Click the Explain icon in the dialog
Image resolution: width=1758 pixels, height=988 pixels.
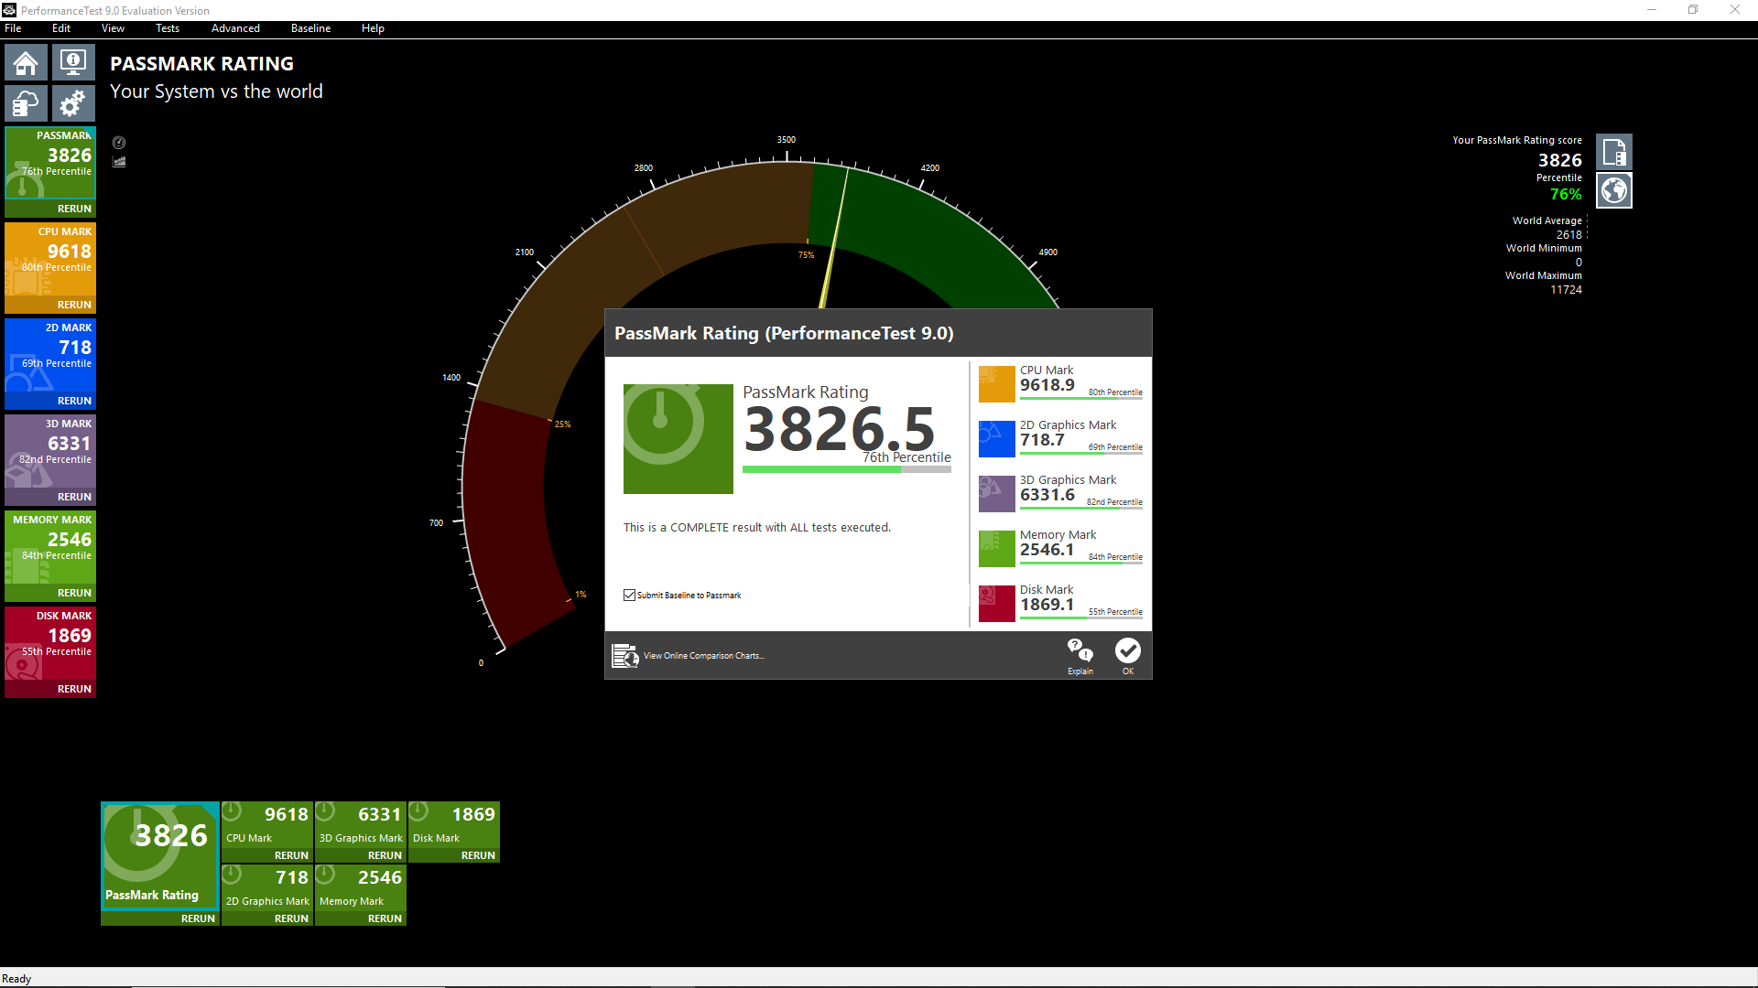pyautogui.click(x=1080, y=655)
